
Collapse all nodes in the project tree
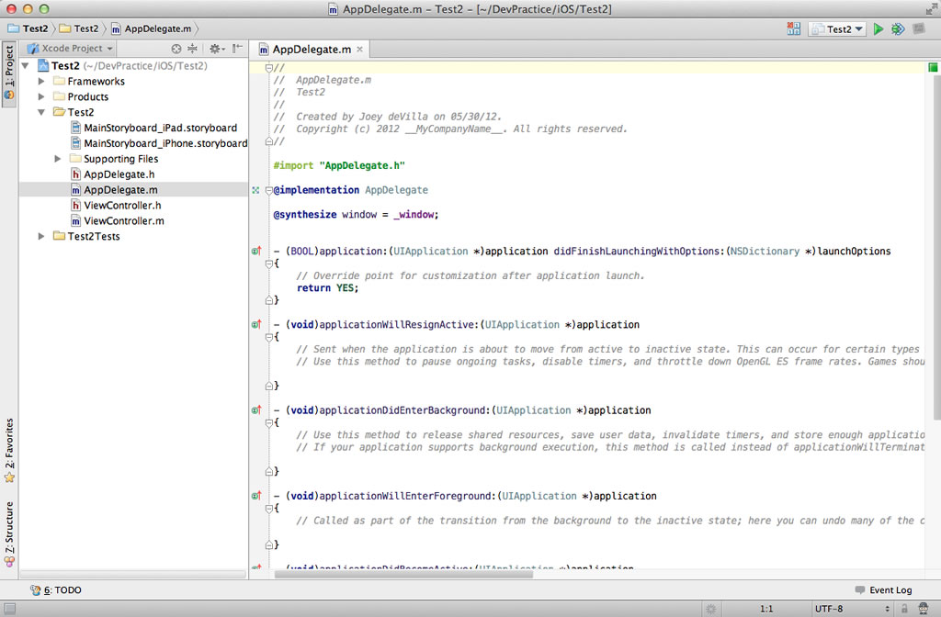coord(192,49)
